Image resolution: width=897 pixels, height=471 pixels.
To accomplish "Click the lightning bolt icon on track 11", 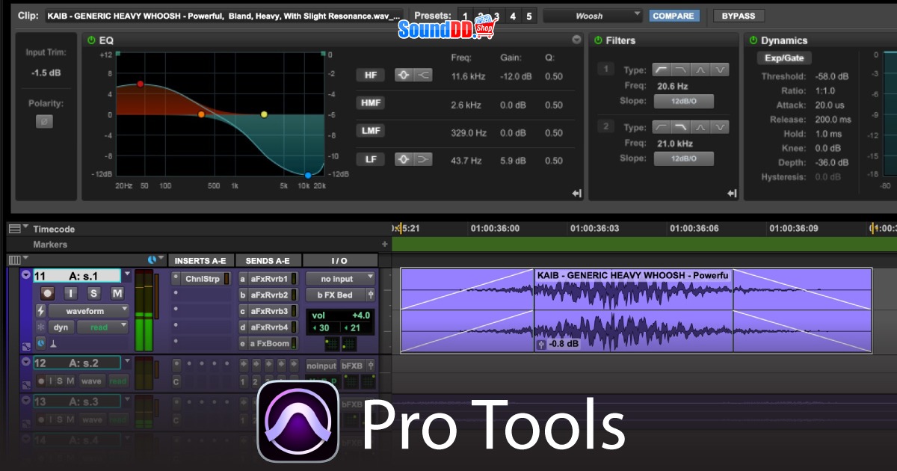I will pyautogui.click(x=40, y=310).
